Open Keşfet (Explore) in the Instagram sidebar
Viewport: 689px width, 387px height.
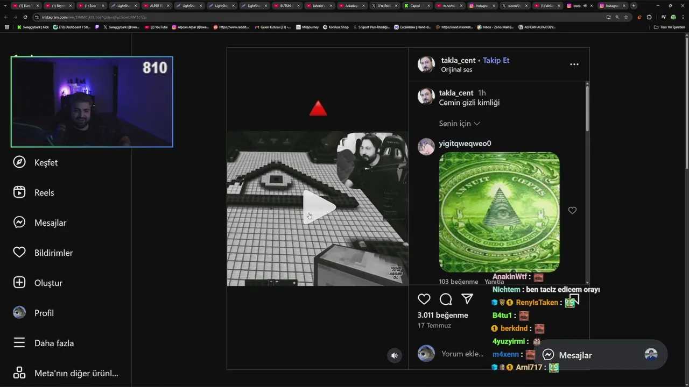click(x=36, y=162)
